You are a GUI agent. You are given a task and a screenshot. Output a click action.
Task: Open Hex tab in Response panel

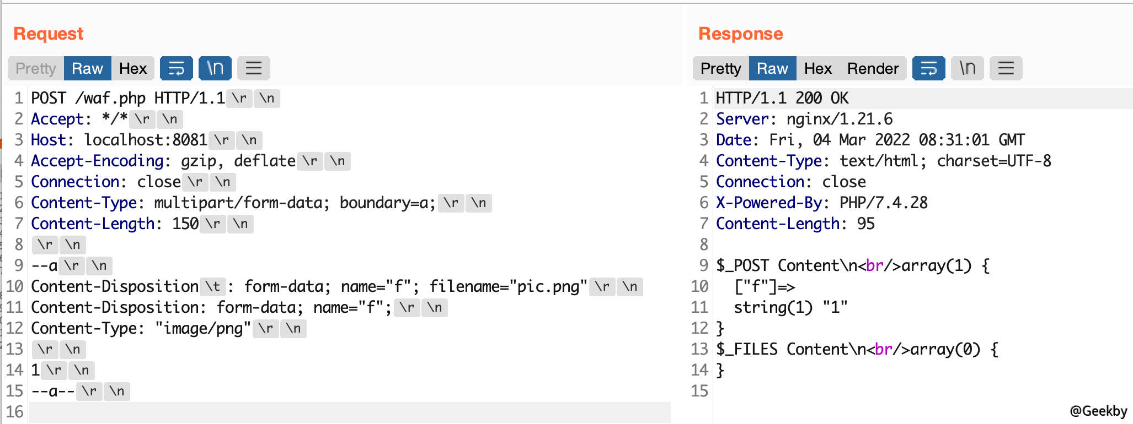coord(818,68)
